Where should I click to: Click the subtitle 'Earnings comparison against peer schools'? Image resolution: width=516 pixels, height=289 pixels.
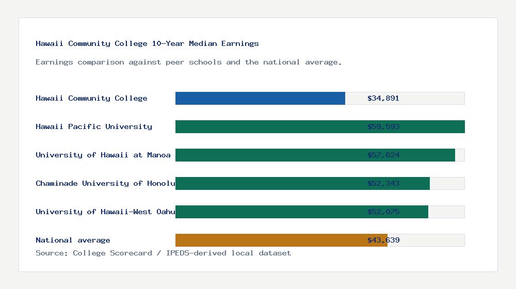pyautogui.click(x=128, y=62)
